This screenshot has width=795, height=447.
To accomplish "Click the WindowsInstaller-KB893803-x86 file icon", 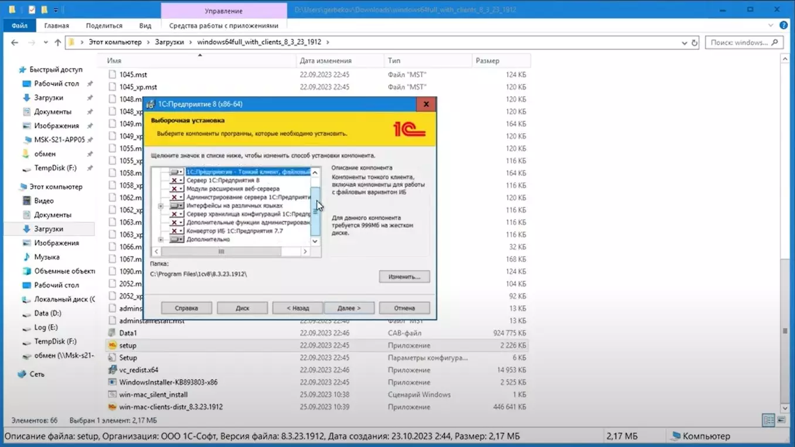I will tap(113, 382).
